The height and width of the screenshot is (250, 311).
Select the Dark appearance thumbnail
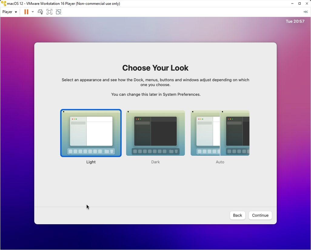click(x=155, y=133)
